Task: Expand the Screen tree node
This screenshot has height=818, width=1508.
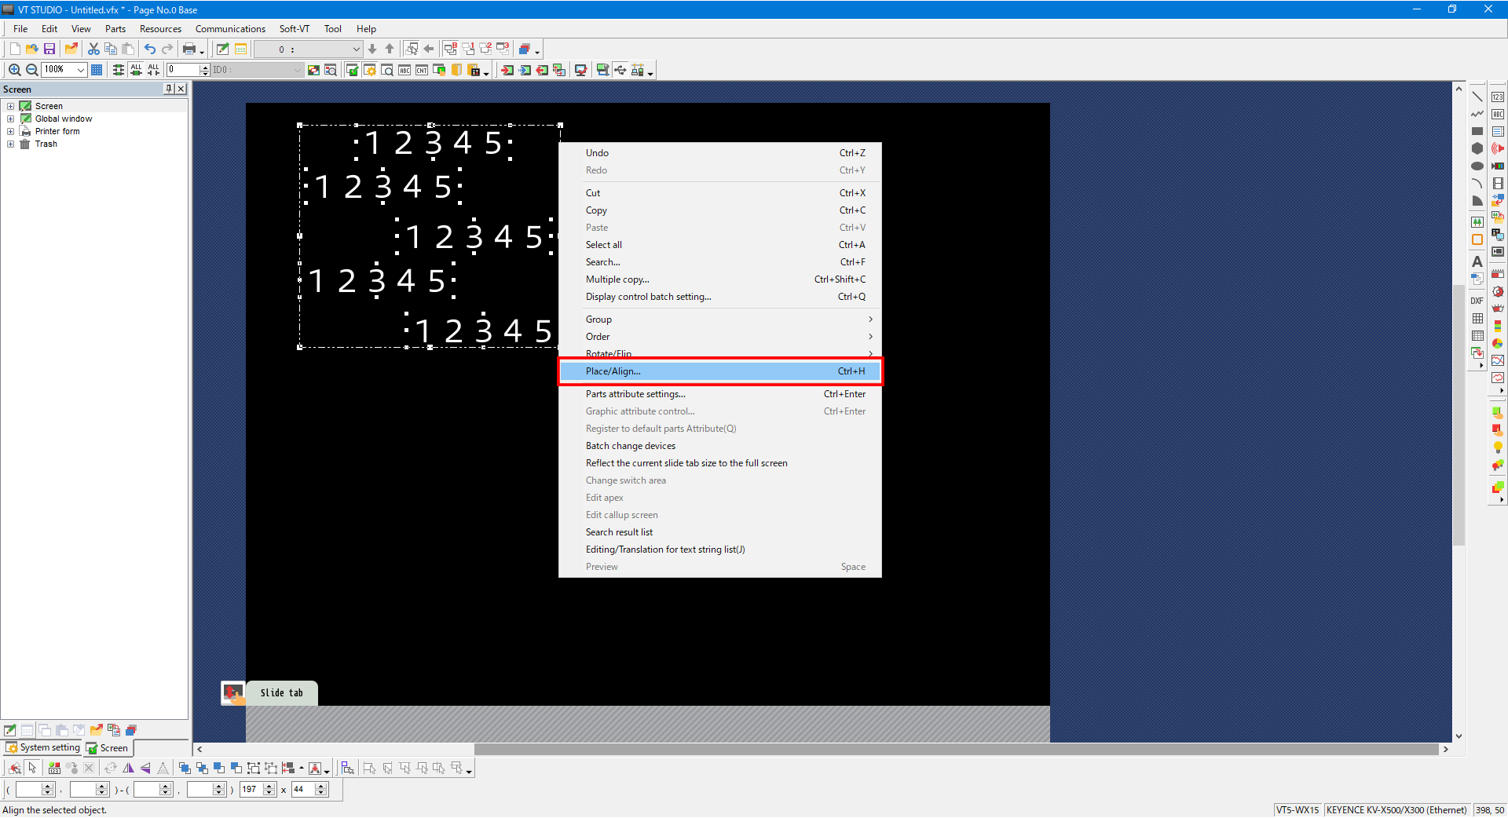Action: (x=11, y=106)
